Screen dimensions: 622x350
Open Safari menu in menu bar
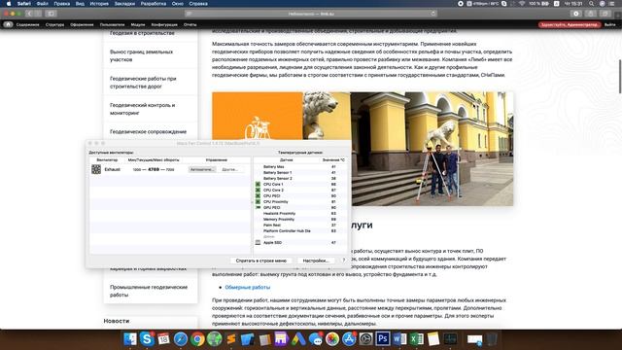coord(23,4)
